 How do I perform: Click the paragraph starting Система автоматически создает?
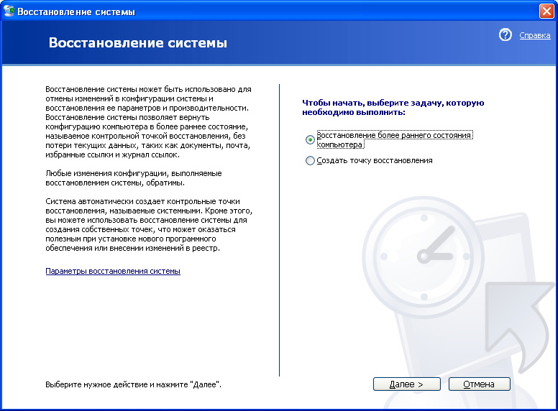click(x=149, y=225)
